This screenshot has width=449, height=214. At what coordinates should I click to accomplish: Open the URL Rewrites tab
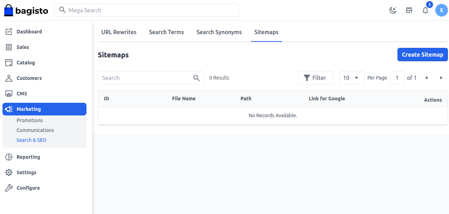pyautogui.click(x=119, y=32)
